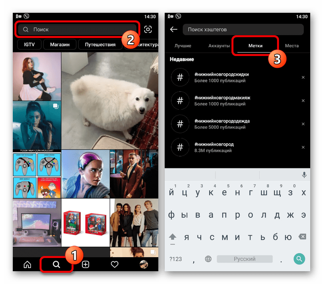Open the QR scan camera icon
The width and height of the screenshot is (323, 284).
pyautogui.click(x=148, y=29)
